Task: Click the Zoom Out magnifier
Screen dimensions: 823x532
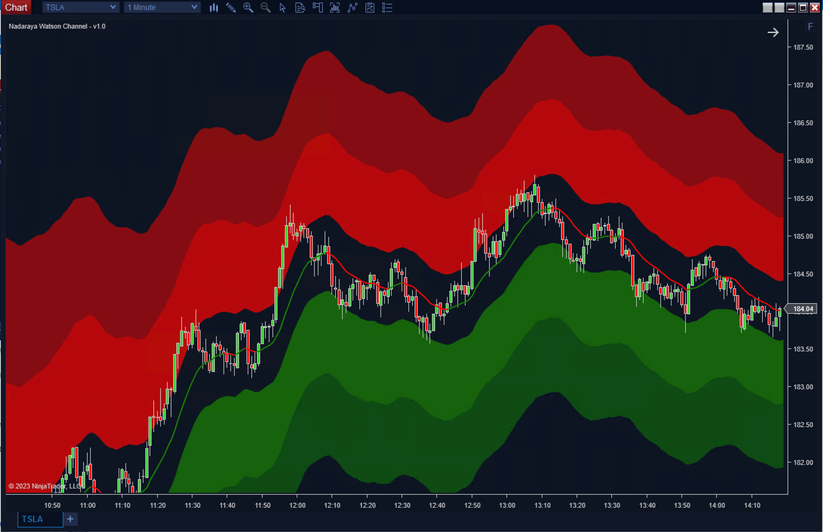Action: tap(266, 7)
